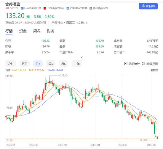Click the 换手率 value 2.55%
Viewport: 163px width, 149px height.
[x=46, y=52]
